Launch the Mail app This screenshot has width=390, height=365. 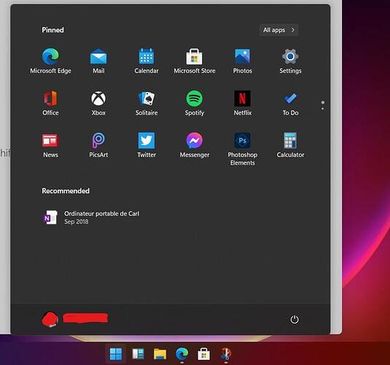tap(98, 61)
